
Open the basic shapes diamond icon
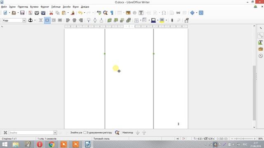[x=192, y=13]
